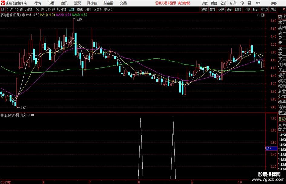Click the diamond icon above the chart
The height and width of the screenshot is (184, 286).
tap(258, 15)
